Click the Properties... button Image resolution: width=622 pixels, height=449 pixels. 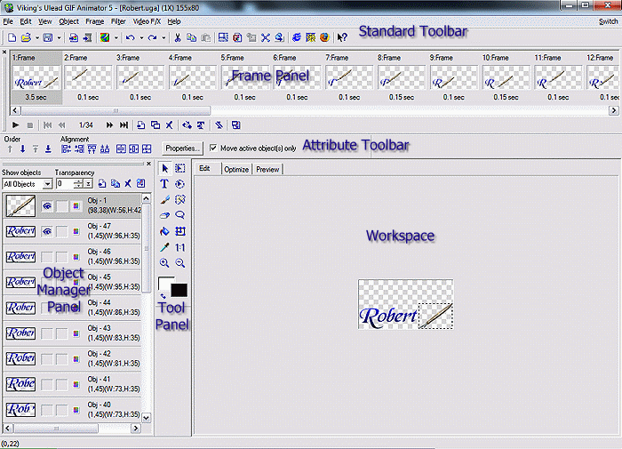coord(183,148)
